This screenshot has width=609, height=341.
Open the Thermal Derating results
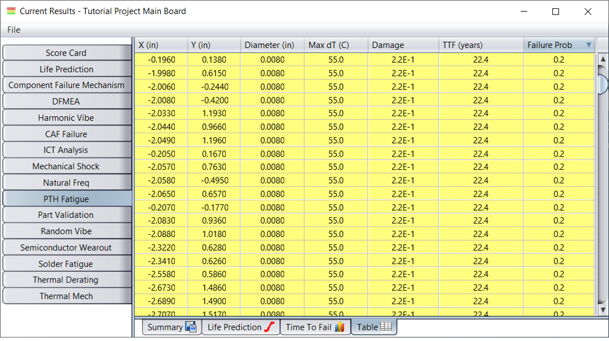[x=67, y=280]
